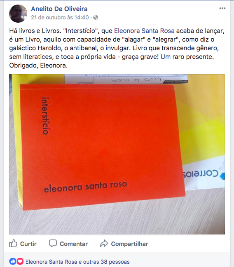Open the post timestamp 21 de outubro
Viewport: 234px width, 267px height.
[60, 17]
